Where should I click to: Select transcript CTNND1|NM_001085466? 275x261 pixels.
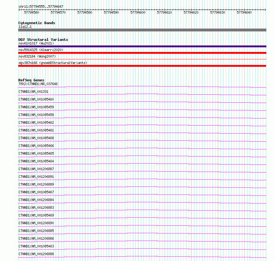tap(36, 146)
